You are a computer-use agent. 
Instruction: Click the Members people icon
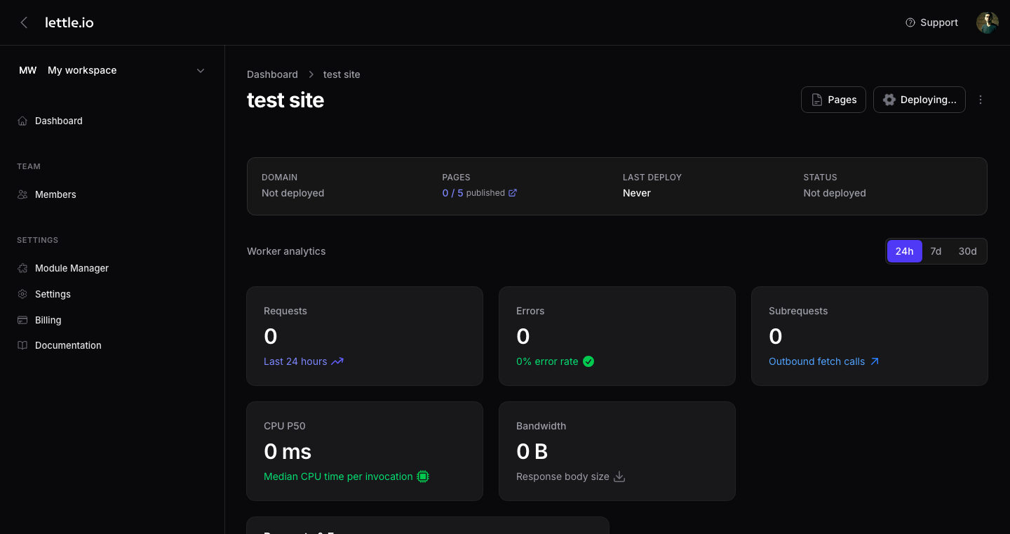tap(22, 194)
